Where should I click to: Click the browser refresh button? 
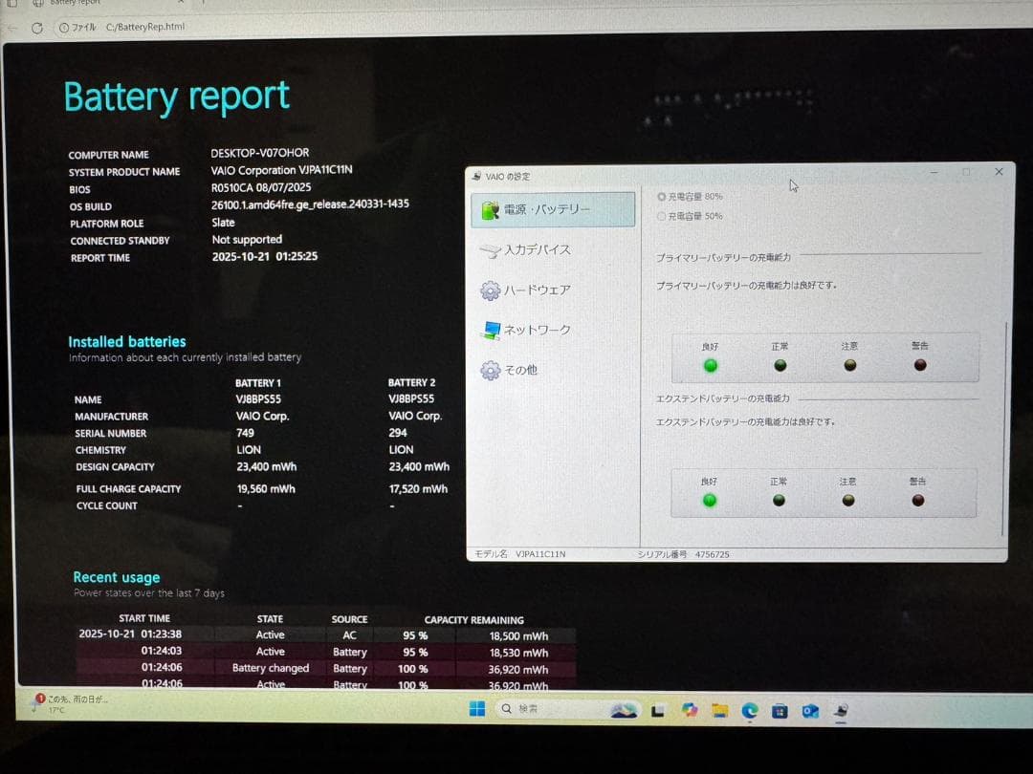click(37, 28)
